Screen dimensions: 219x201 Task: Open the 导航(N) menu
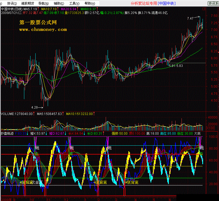pos(43,3)
